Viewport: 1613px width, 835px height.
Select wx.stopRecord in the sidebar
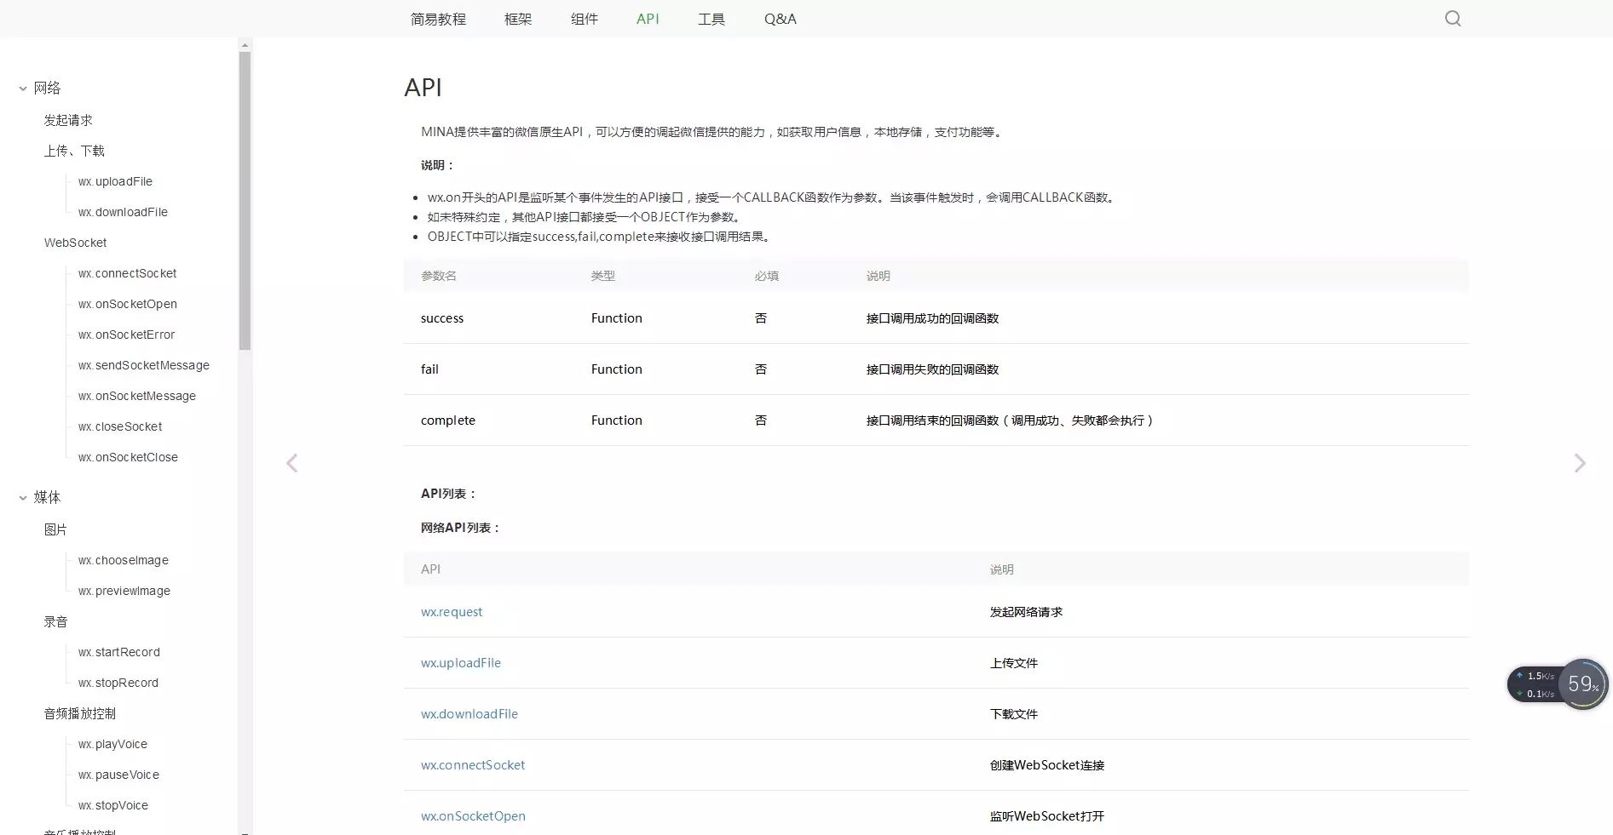[x=118, y=683]
